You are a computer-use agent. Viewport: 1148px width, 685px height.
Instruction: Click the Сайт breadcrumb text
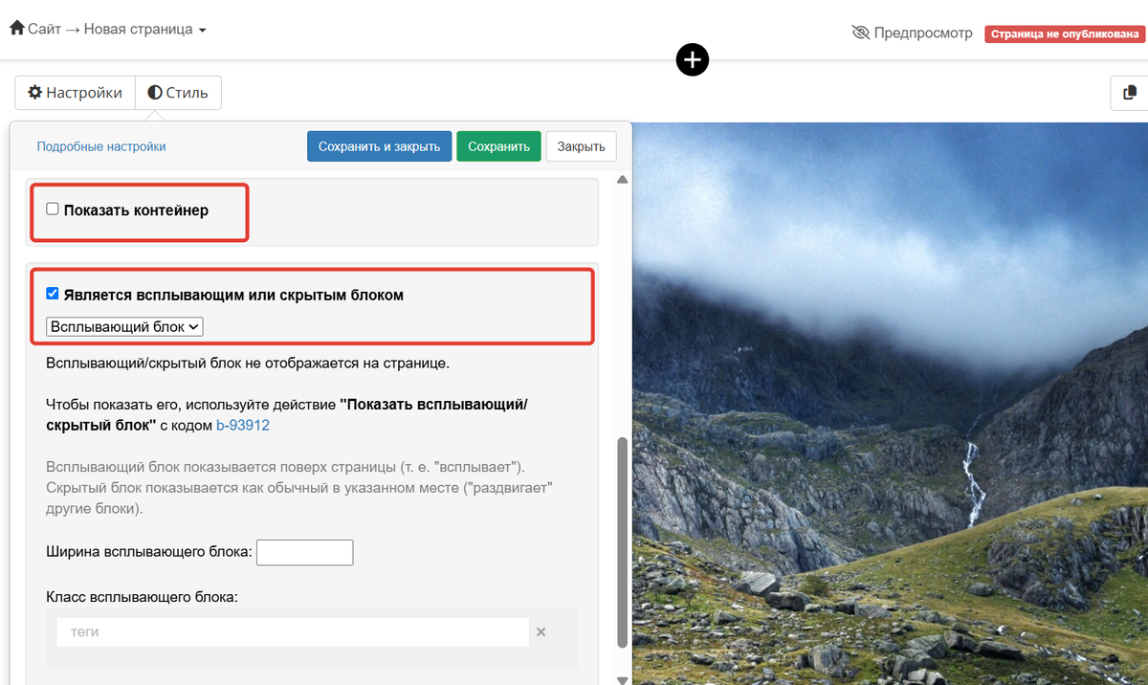click(44, 29)
